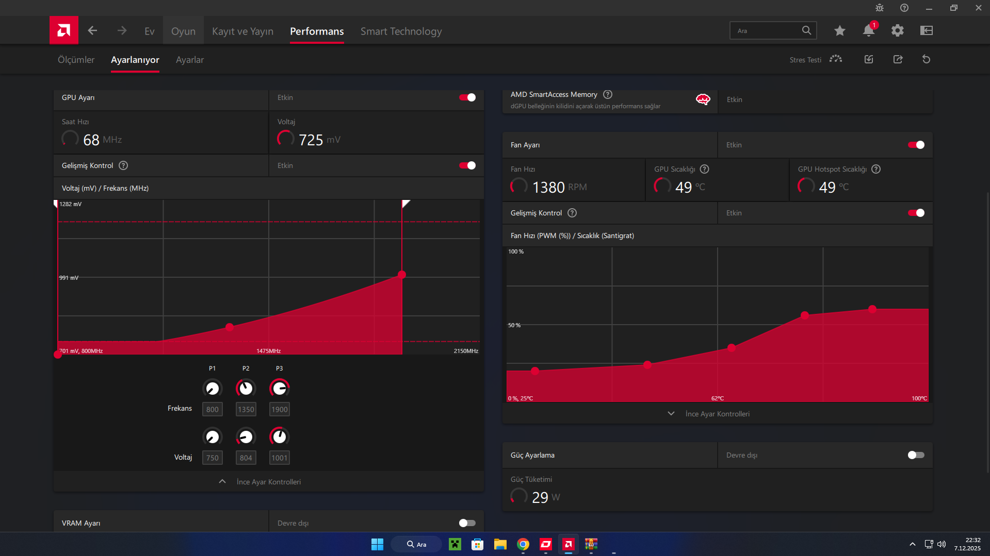Go back with the left arrow

tap(92, 31)
